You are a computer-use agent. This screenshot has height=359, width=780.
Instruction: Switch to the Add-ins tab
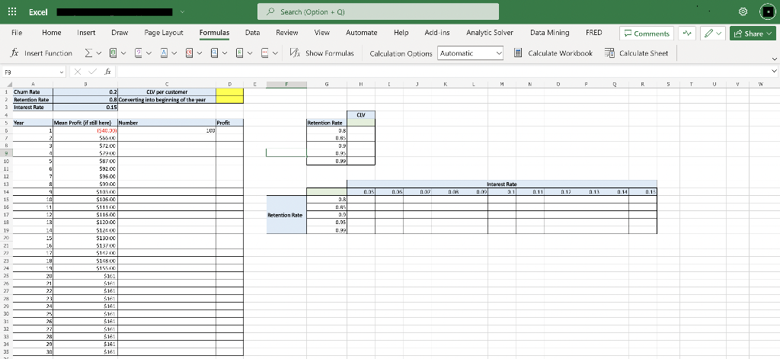pos(437,32)
